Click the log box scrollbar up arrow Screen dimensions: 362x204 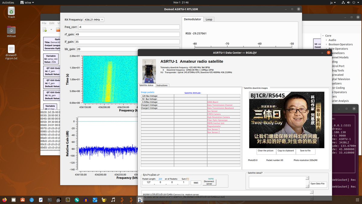pos(312,192)
